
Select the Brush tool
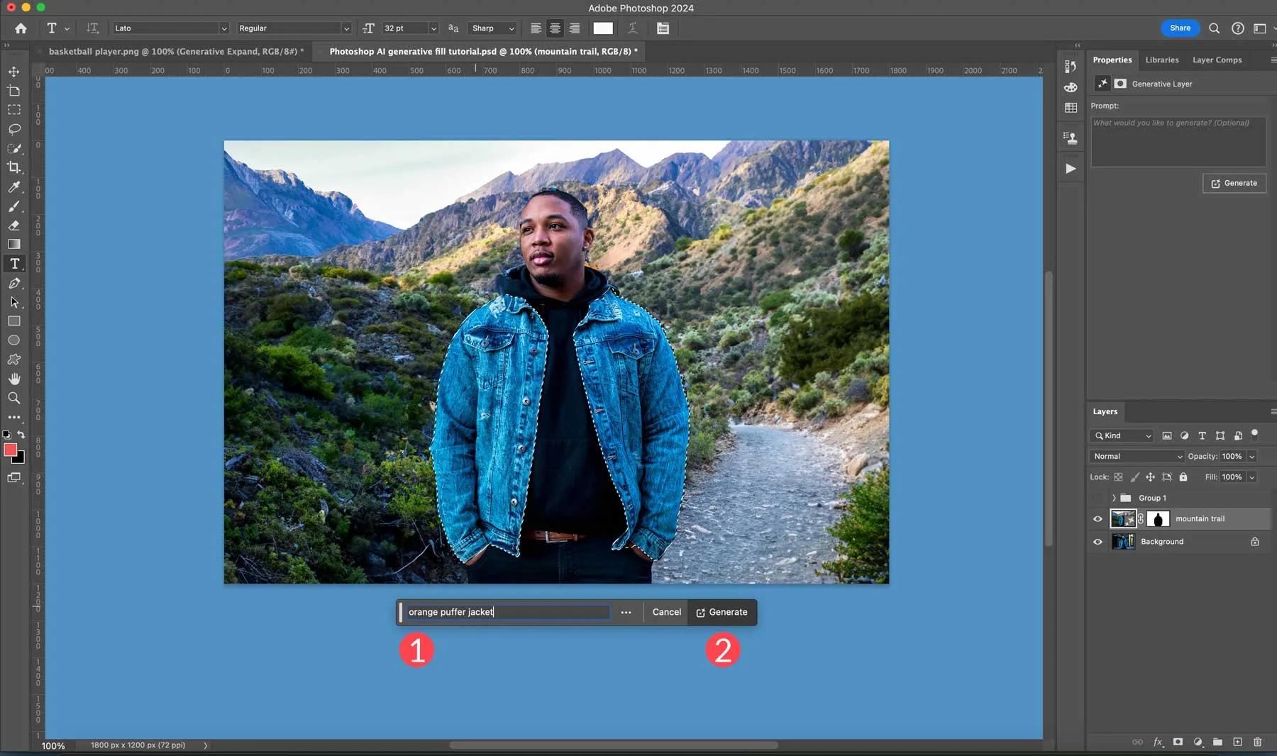coord(14,206)
